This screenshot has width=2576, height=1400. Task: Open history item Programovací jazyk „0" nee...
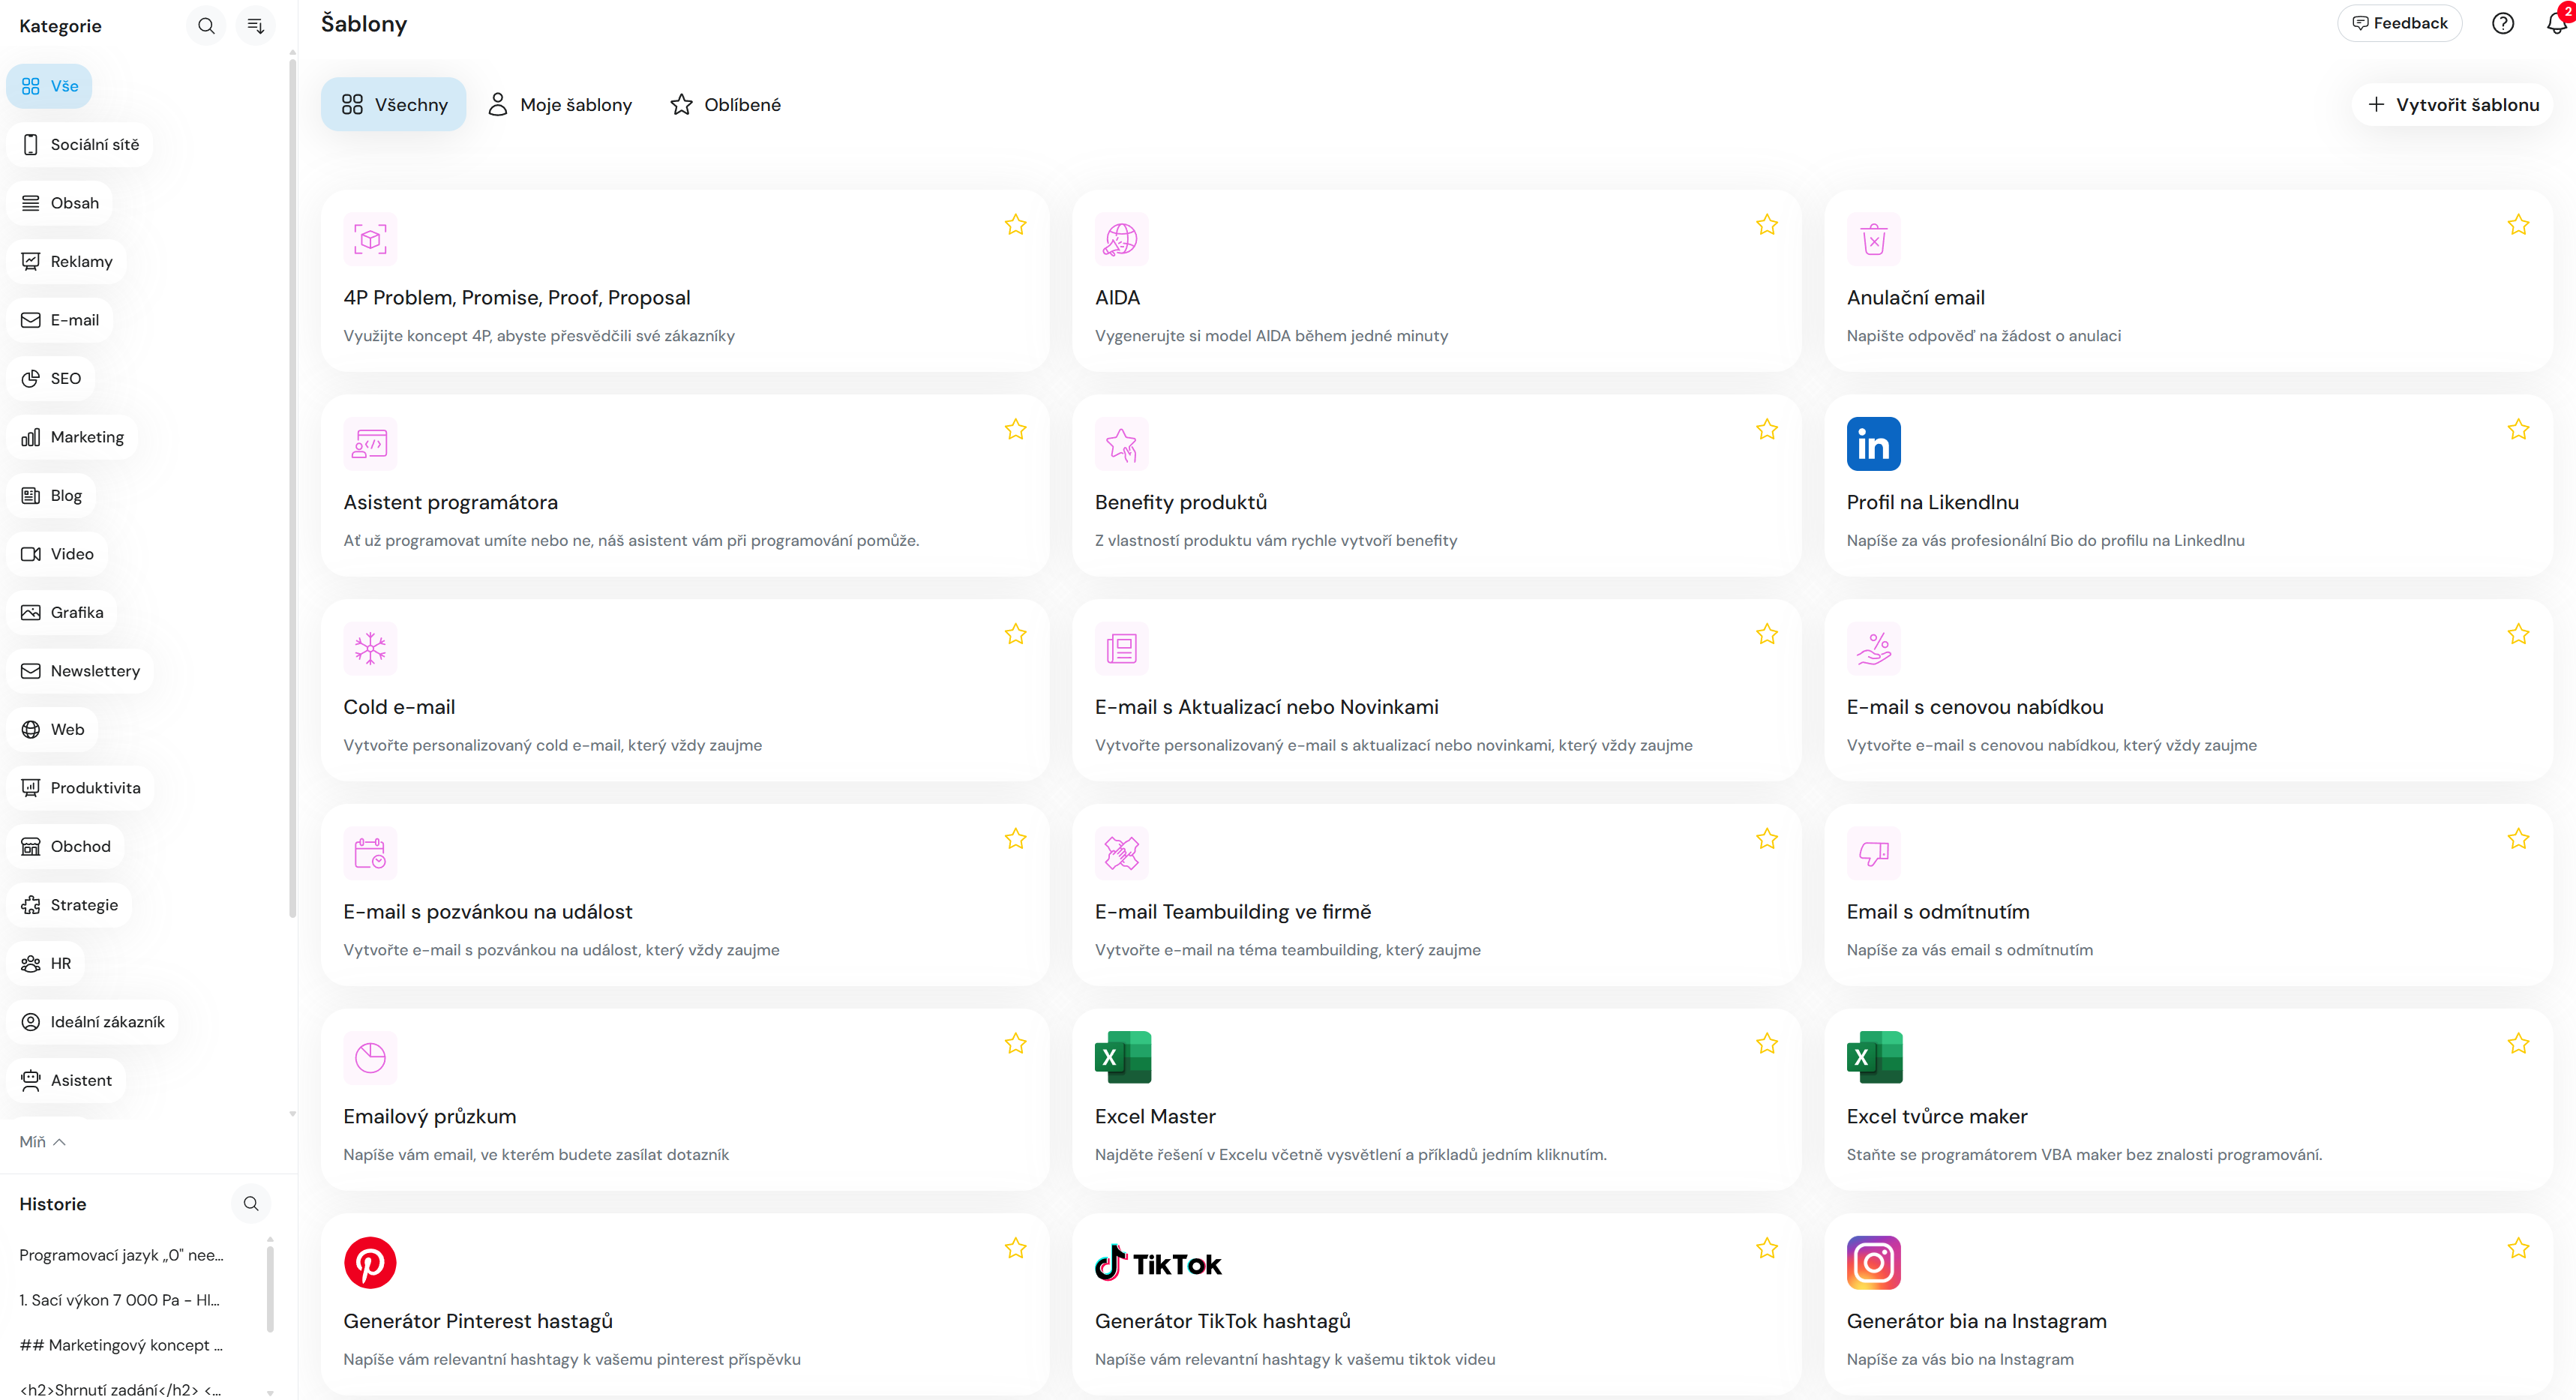pos(121,1255)
